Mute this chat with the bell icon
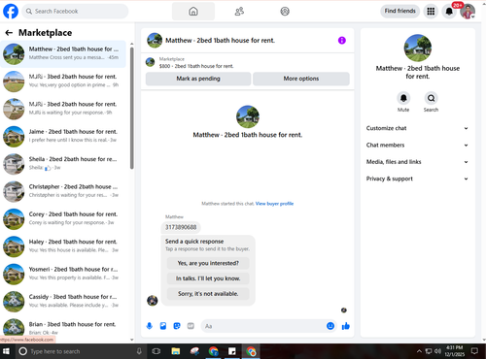This screenshot has width=486, height=359. pyautogui.click(x=403, y=98)
